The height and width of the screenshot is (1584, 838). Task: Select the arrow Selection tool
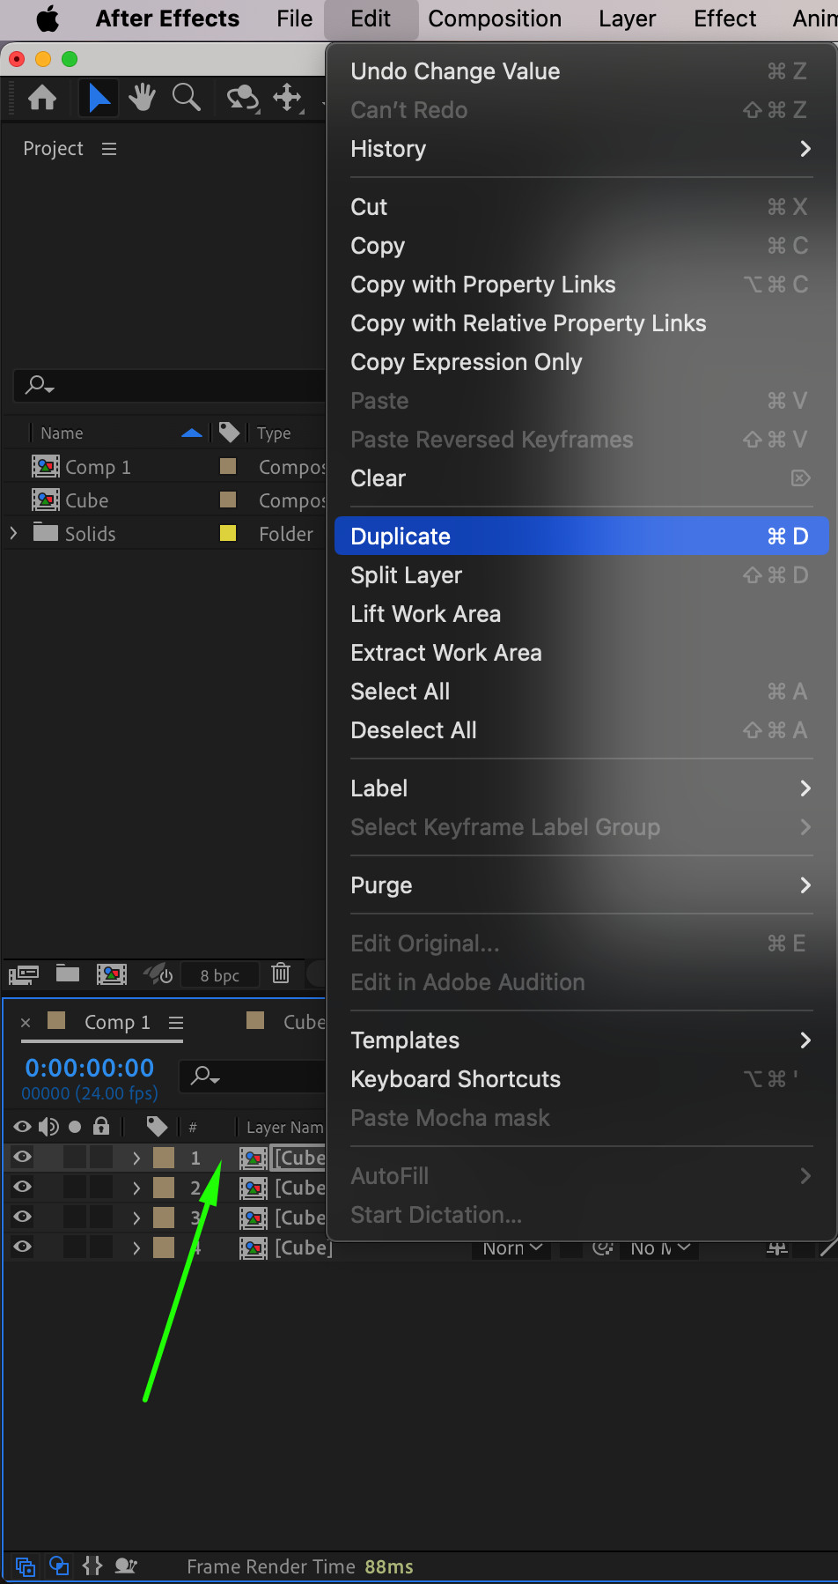(99, 97)
